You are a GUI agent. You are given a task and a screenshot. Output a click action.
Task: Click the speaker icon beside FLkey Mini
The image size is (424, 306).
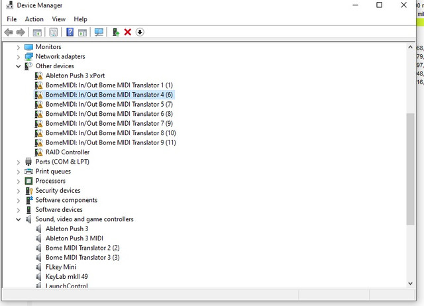tap(38, 267)
